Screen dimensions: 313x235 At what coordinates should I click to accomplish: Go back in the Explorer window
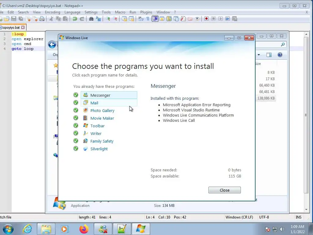pos(52,45)
